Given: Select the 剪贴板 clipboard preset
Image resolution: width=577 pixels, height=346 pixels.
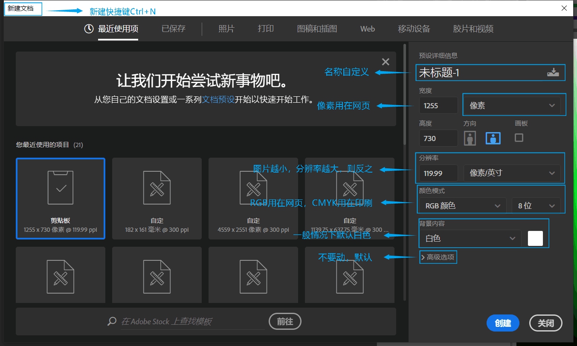Looking at the screenshot, I should (61, 198).
